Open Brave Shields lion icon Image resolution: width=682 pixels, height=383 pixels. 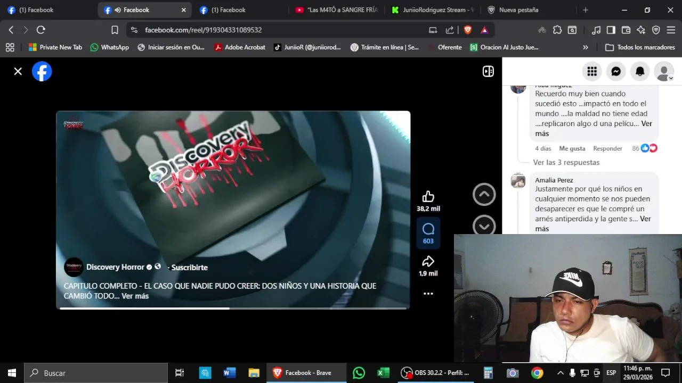click(468, 30)
